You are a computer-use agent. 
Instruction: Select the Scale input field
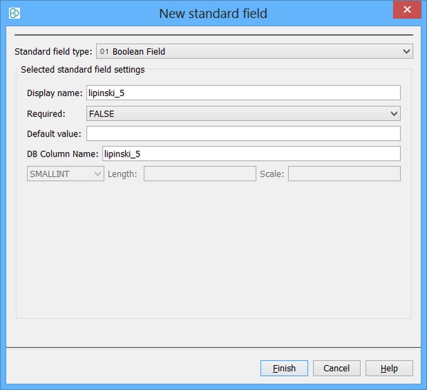point(344,174)
